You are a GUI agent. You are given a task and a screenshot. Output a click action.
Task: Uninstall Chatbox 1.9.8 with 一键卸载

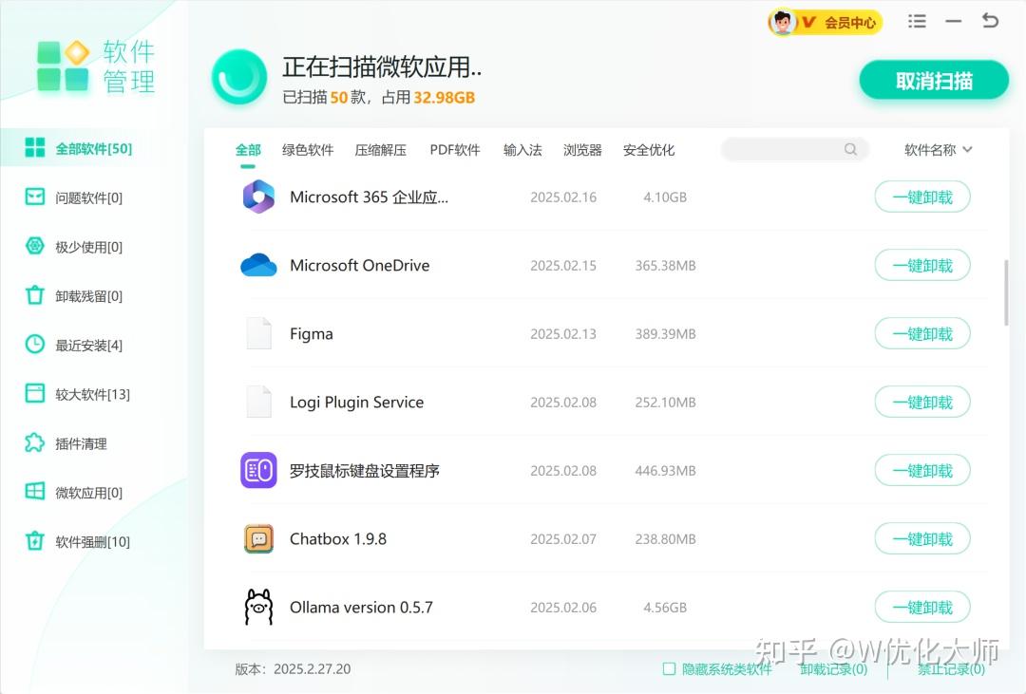click(921, 539)
